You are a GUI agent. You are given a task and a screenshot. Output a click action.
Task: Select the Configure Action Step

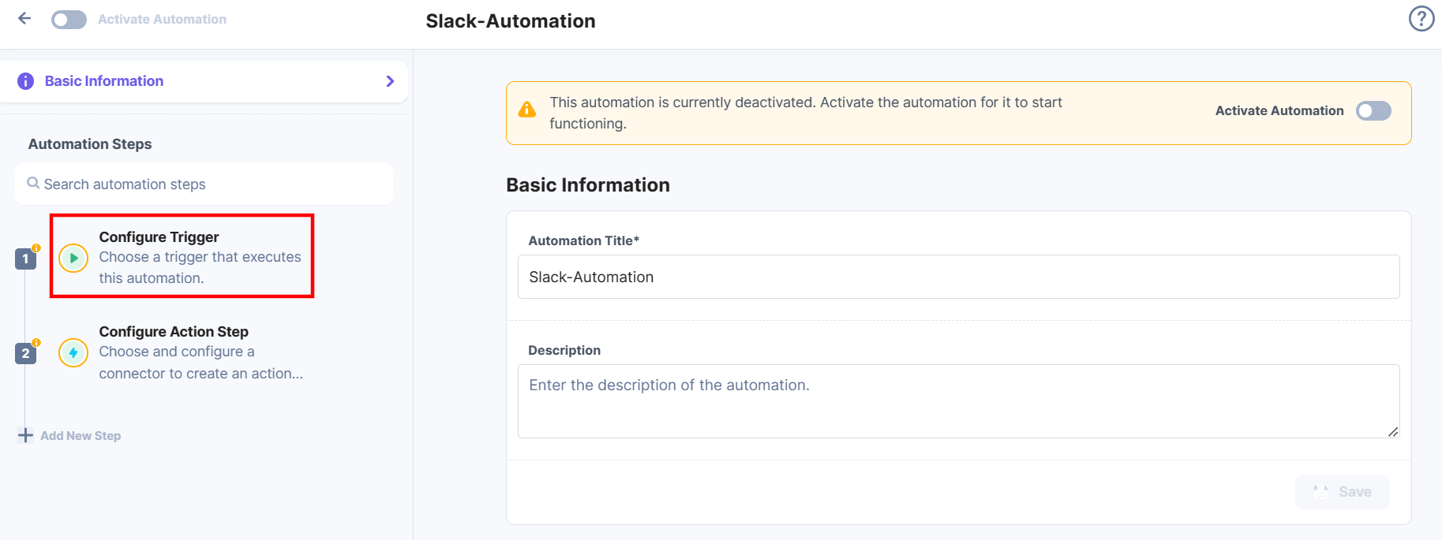(182, 352)
